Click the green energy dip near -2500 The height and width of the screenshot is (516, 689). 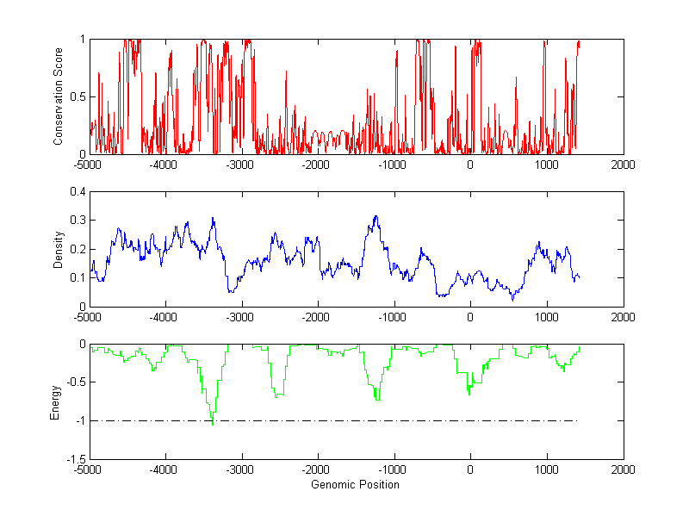click(x=277, y=395)
